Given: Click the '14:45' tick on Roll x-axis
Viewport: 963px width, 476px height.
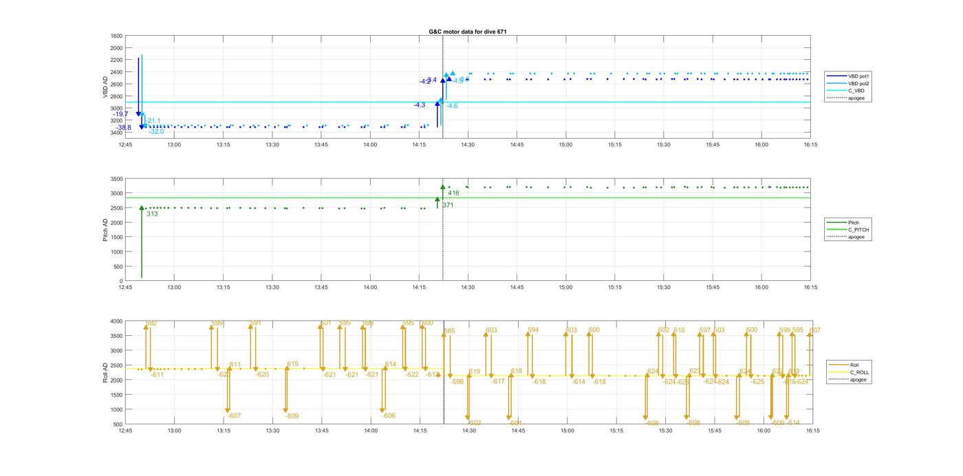Looking at the screenshot, I should pos(518,431).
